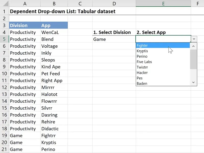
Task: Select row 3 header
Action: 4,25
